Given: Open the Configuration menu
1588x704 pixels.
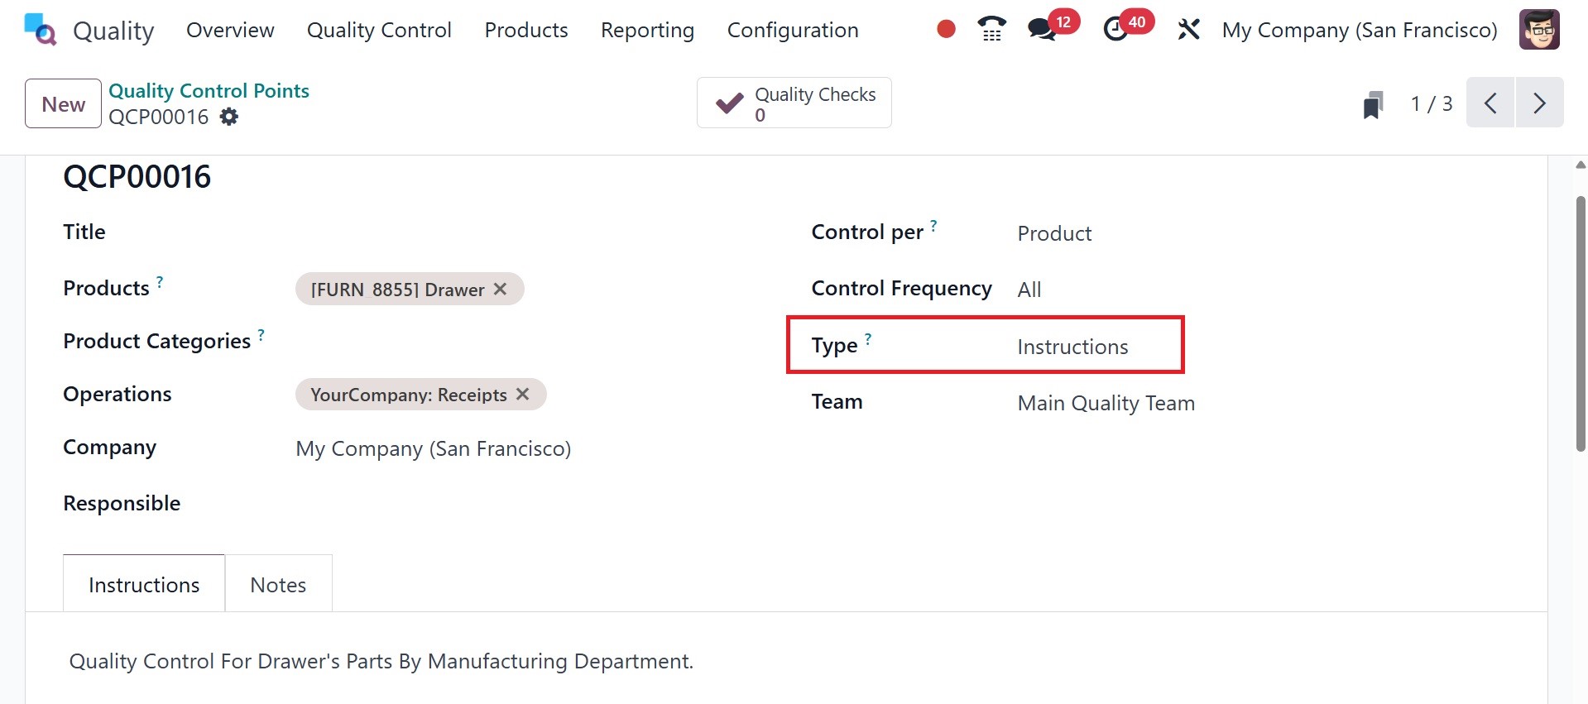Looking at the screenshot, I should (x=792, y=30).
